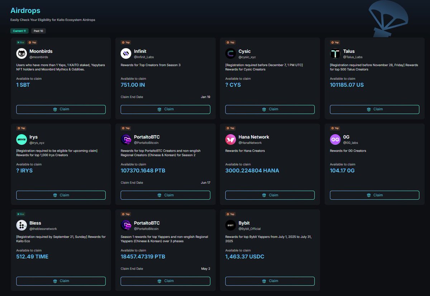Screen dimensions: 430x296
Task: Click the Yap tag on Hana Network card
Action: 230,128
